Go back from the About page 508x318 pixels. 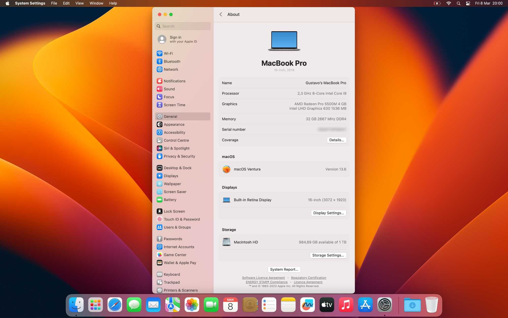tap(221, 15)
